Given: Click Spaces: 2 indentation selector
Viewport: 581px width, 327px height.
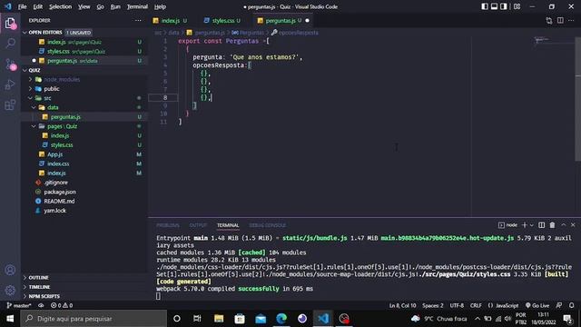Looking at the screenshot, I should [433, 305].
